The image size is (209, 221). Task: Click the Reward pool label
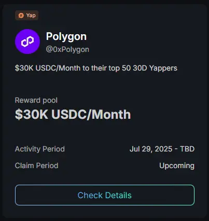[36, 100]
